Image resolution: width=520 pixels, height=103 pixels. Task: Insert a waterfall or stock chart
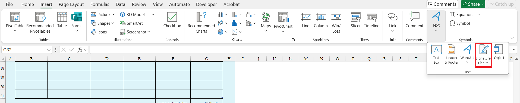(x=251, y=15)
